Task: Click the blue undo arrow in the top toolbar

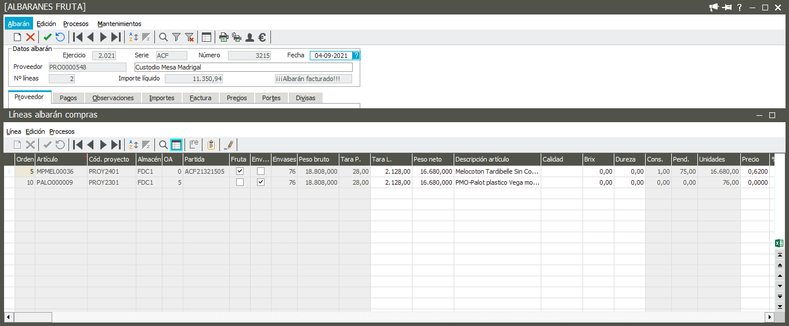Action: click(60, 38)
